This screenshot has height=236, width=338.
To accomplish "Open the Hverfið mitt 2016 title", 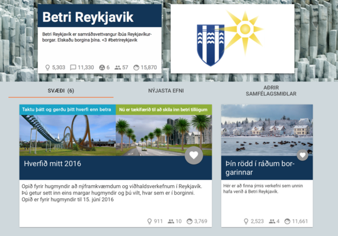I will point(52,164).
